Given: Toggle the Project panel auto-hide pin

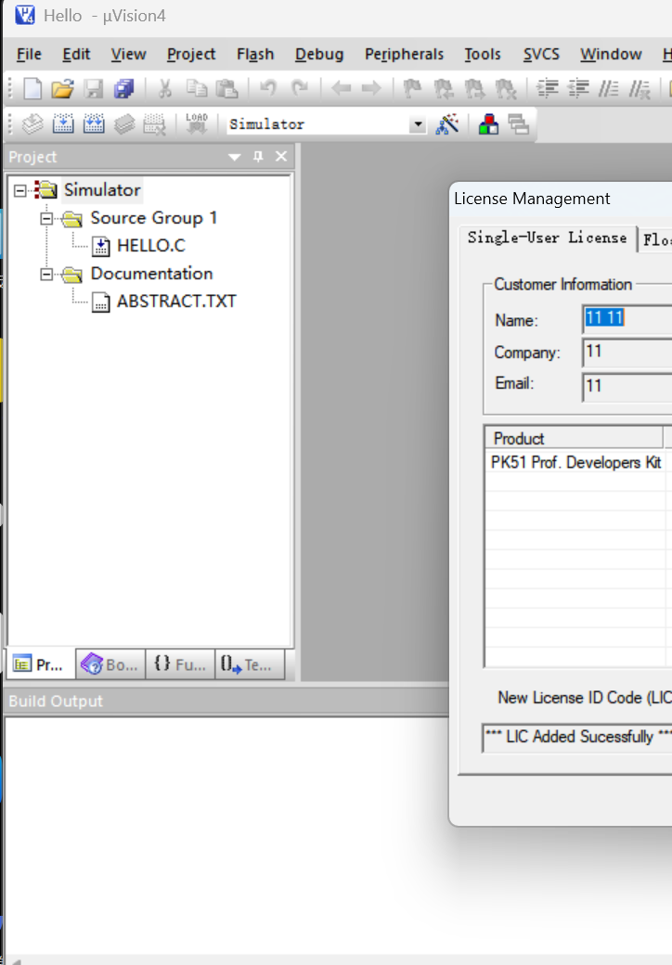Looking at the screenshot, I should coord(258,157).
